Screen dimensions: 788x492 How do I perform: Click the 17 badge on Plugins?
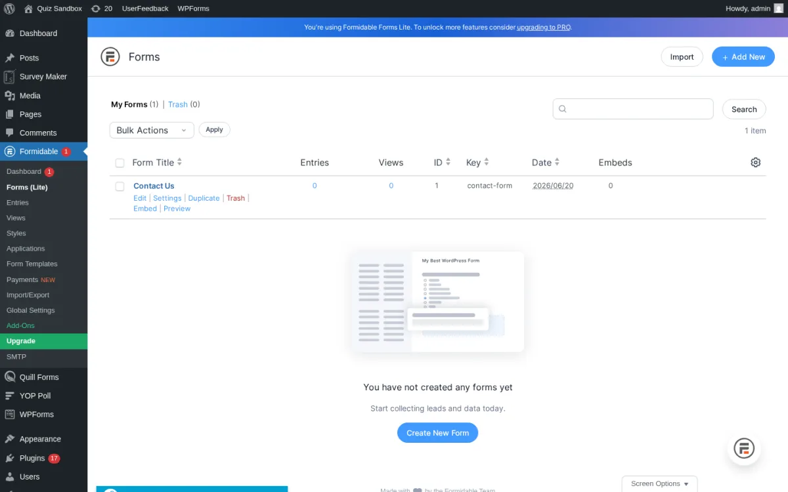54,459
